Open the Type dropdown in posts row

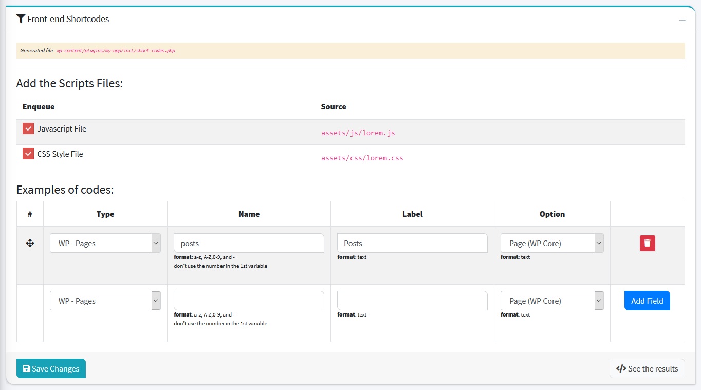[105, 243]
